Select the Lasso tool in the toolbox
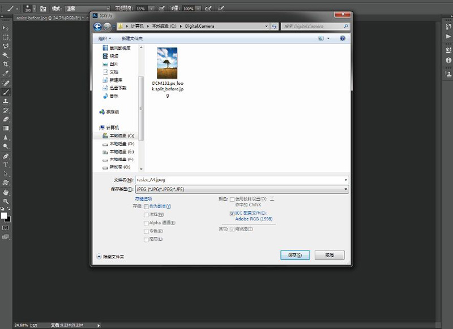Screen dimensions: 453x329 6,46
